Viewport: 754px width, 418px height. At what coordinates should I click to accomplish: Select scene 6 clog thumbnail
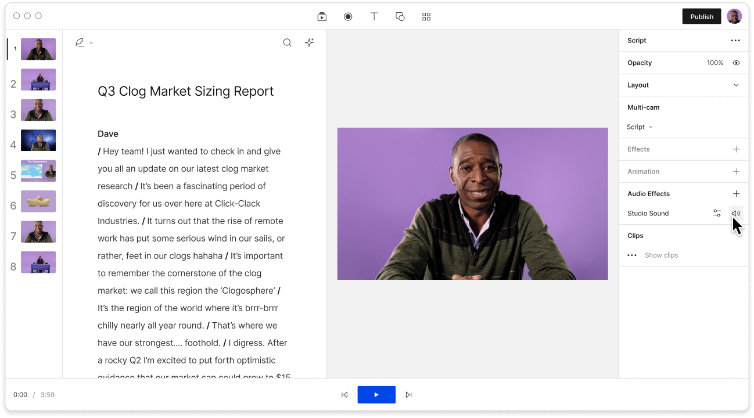(38, 201)
